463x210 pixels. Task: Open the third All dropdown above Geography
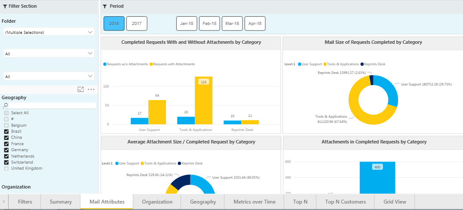coord(49,76)
